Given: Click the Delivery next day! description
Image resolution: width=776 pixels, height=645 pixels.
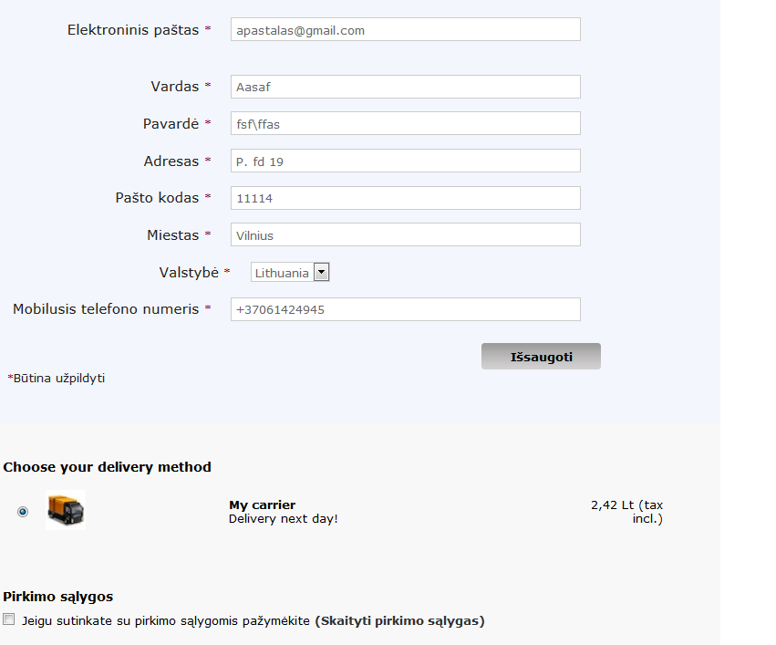Looking at the screenshot, I should click(283, 519).
